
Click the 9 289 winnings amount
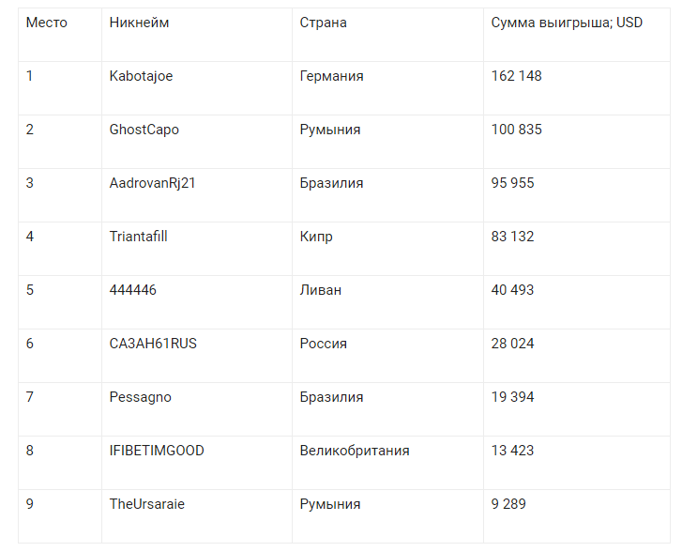pos(508,504)
